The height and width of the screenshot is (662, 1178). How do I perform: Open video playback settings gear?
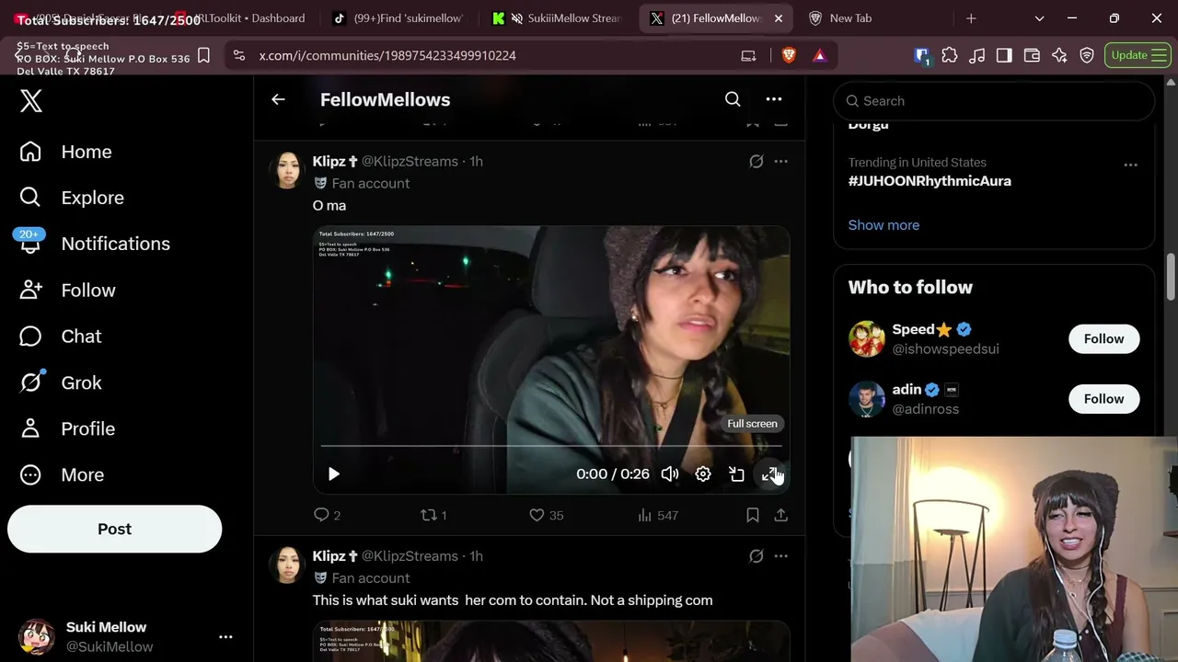coord(703,474)
